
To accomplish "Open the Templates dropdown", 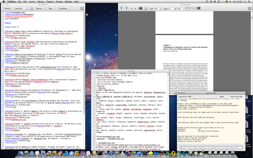I will [64, 8].
